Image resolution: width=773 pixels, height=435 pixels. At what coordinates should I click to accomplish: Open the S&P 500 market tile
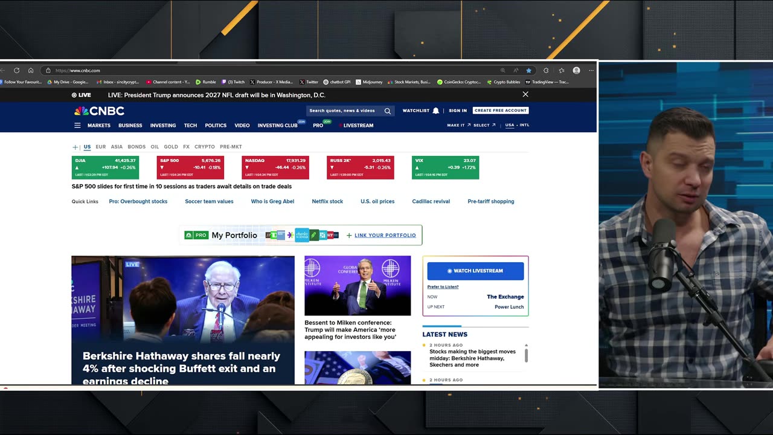[x=190, y=167]
